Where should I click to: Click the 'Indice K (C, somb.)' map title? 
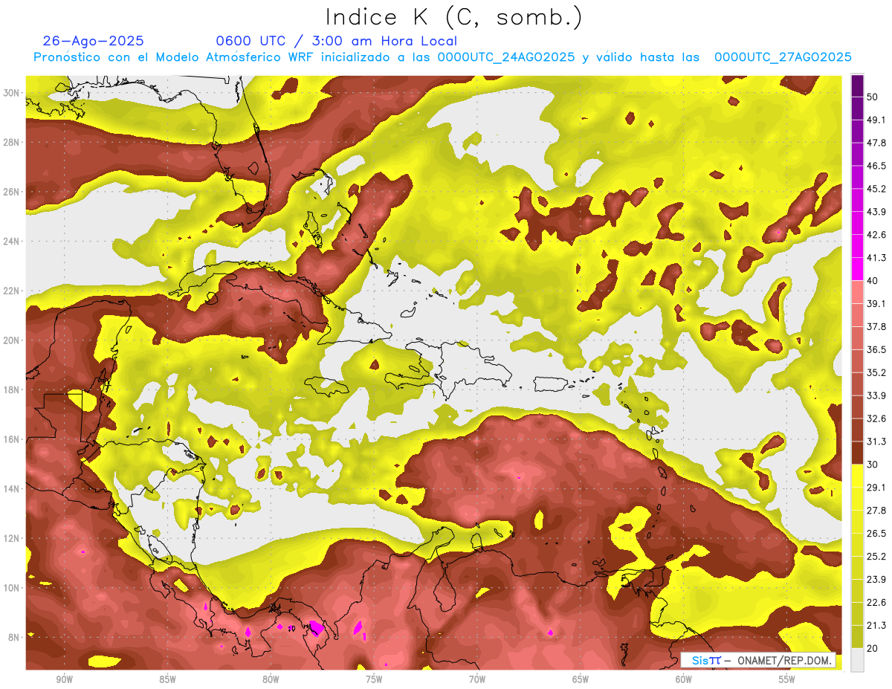[453, 17]
